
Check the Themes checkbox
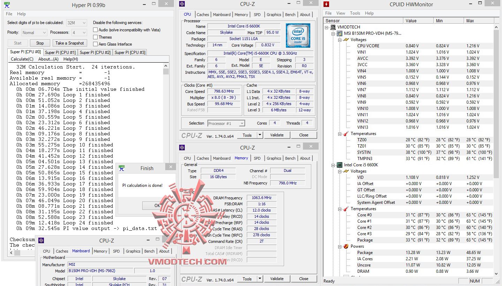click(x=96, y=37)
